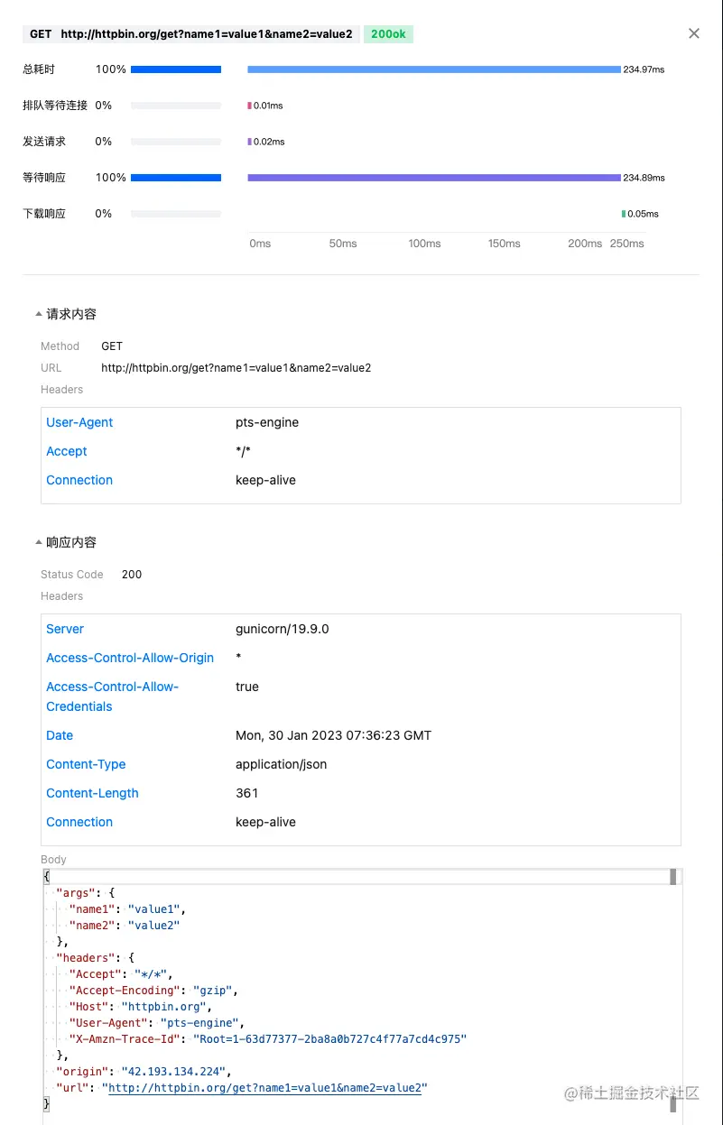Click the Content-Length response header

[92, 793]
